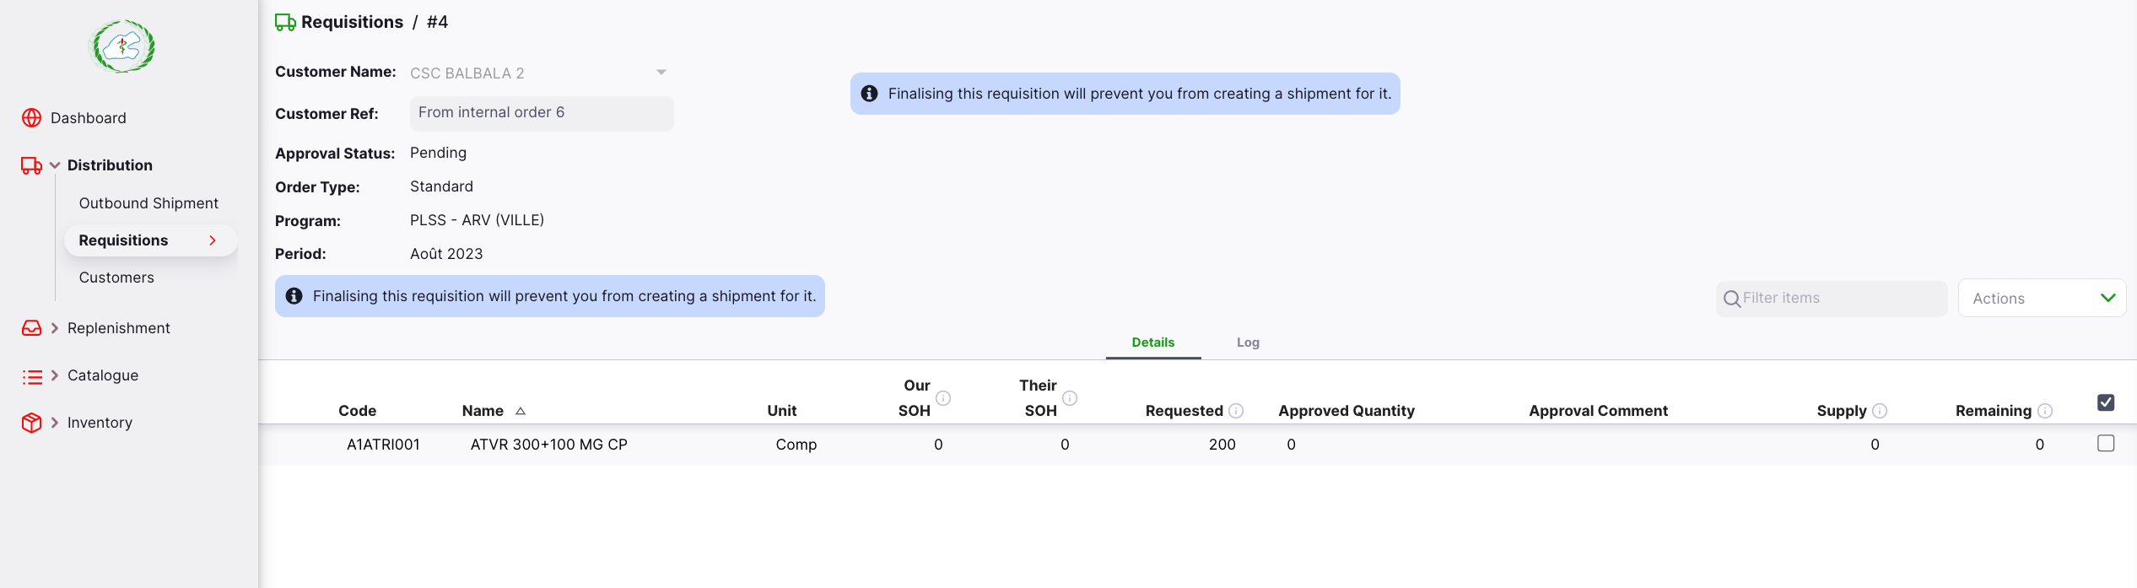This screenshot has height=588, width=2137.
Task: Click the Distribution truck icon in sidebar
Action: pyautogui.click(x=31, y=165)
